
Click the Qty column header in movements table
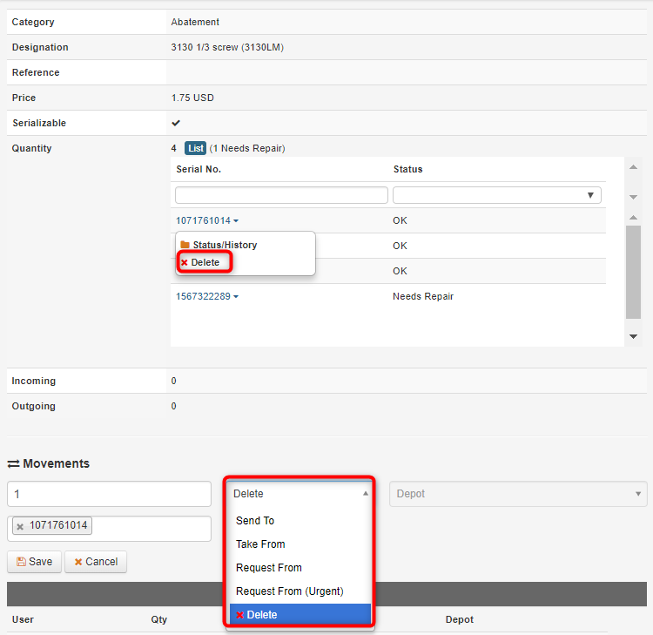[158, 619]
